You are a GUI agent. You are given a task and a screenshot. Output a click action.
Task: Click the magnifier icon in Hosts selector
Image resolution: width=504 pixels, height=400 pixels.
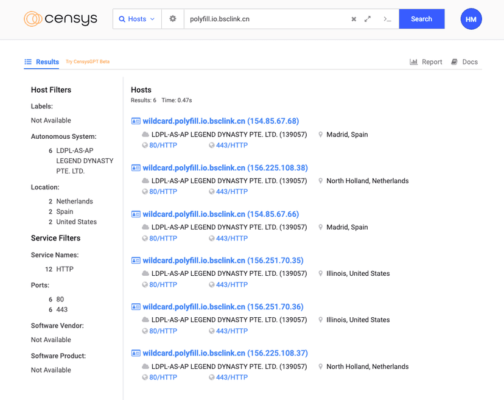(122, 19)
